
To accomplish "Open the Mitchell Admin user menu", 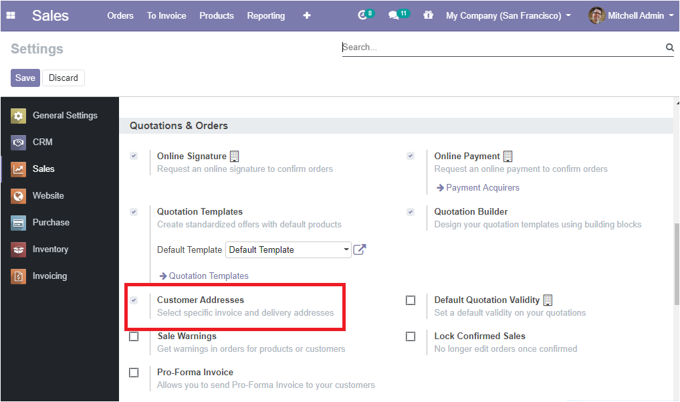I will (x=631, y=15).
